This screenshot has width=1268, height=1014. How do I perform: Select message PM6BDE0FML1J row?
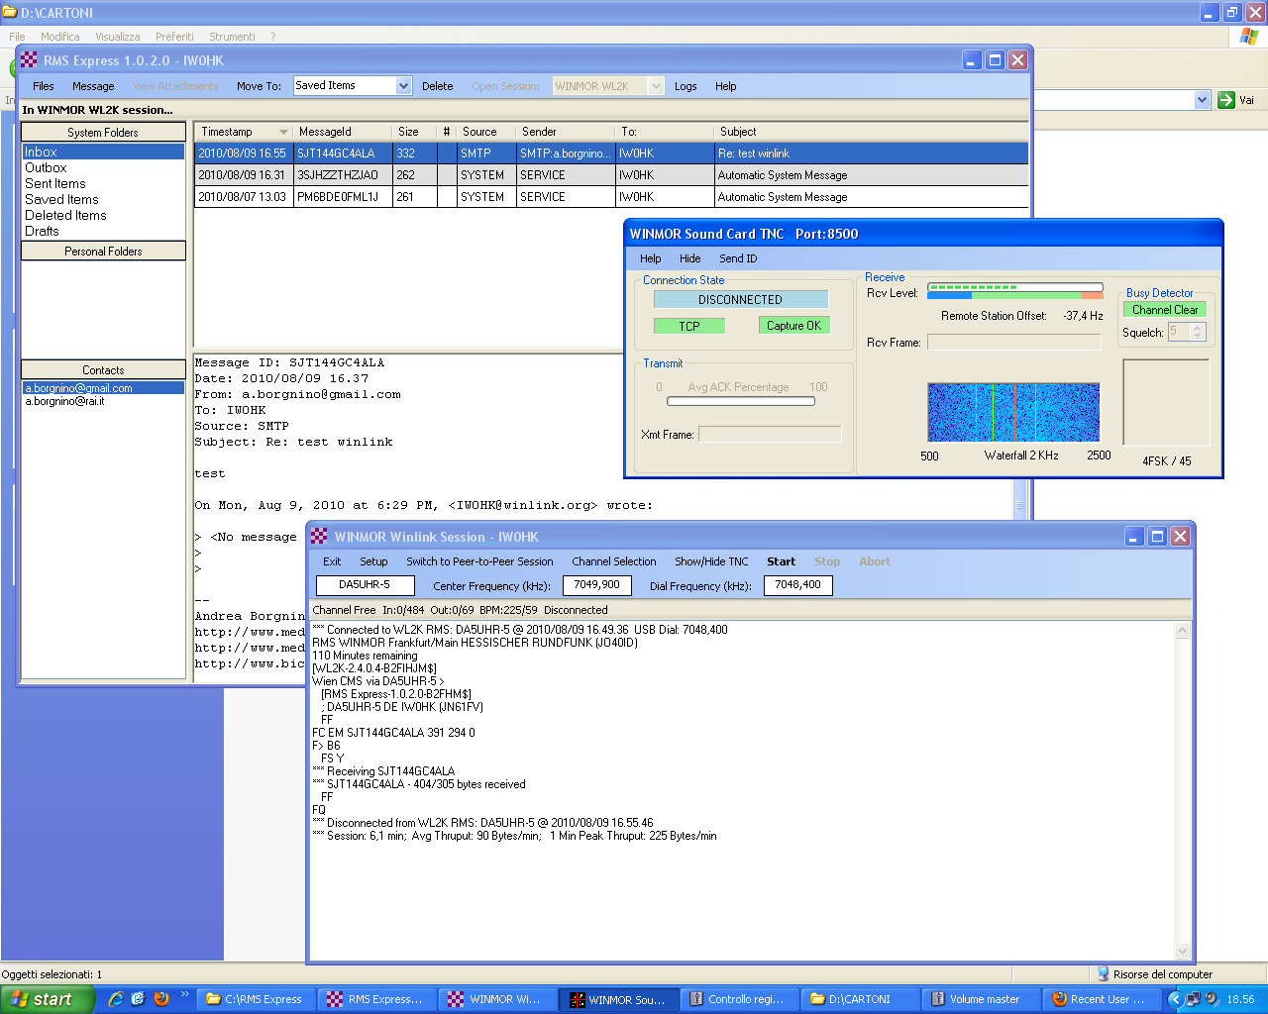coord(611,197)
